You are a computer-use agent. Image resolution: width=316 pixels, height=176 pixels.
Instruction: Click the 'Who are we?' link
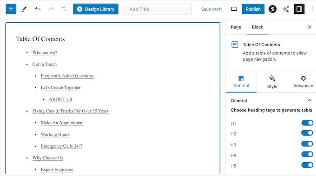pyautogui.click(x=45, y=52)
